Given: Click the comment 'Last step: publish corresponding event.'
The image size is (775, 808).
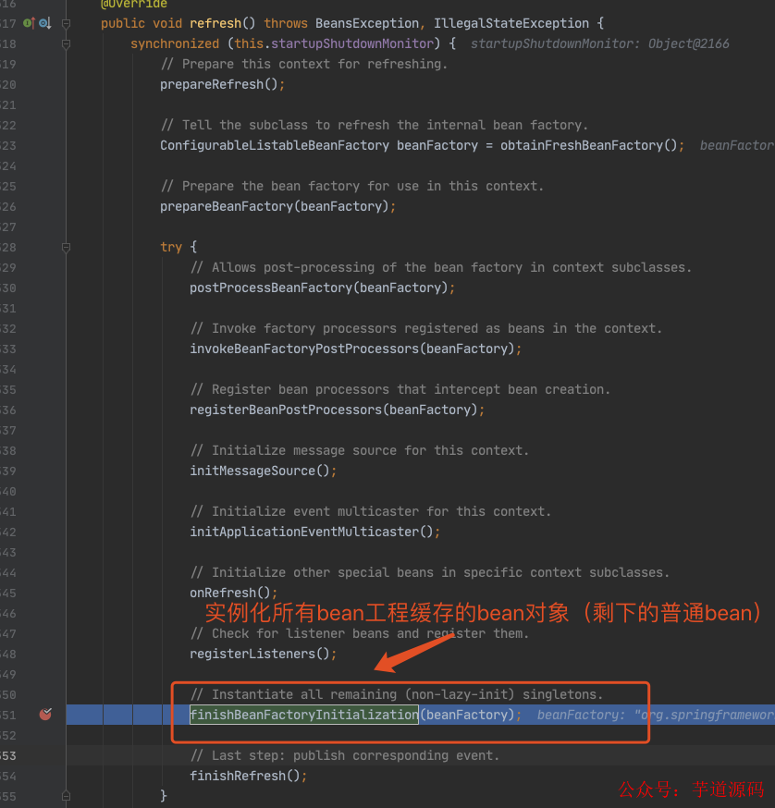Looking at the screenshot, I should 345,756.
